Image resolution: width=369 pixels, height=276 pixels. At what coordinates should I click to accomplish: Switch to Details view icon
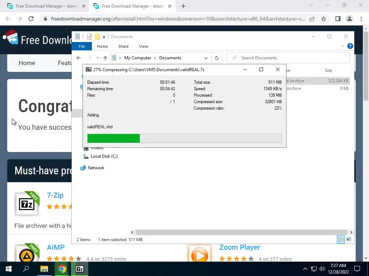point(341,239)
